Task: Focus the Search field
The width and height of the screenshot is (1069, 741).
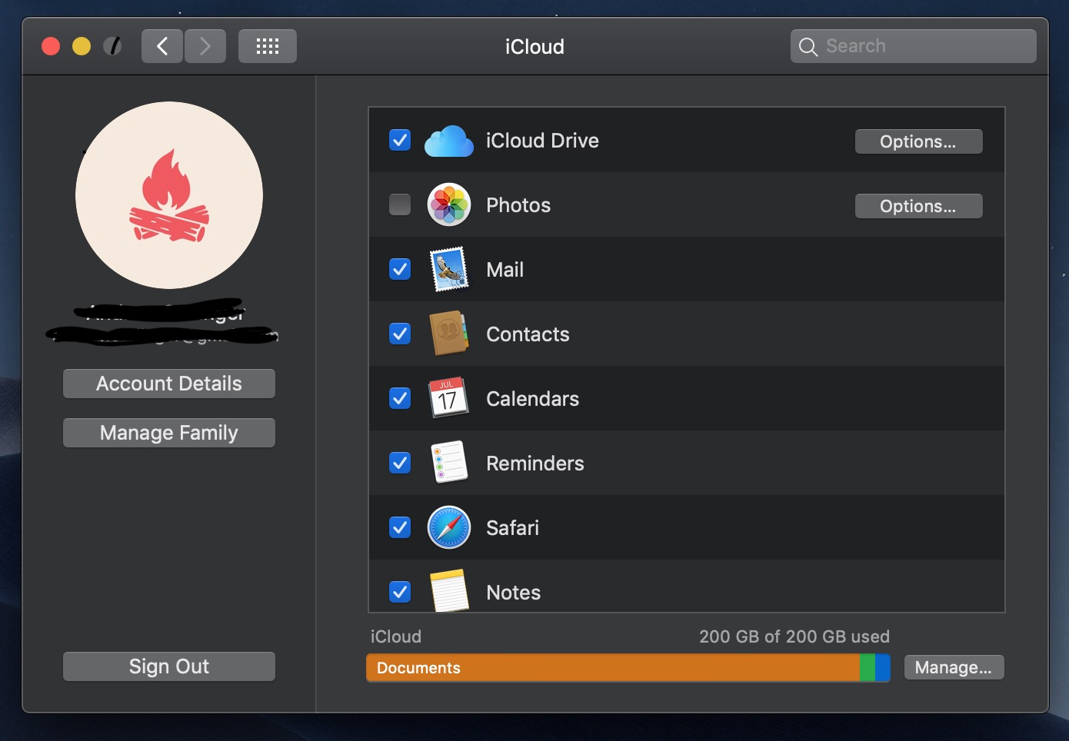Action: point(914,46)
